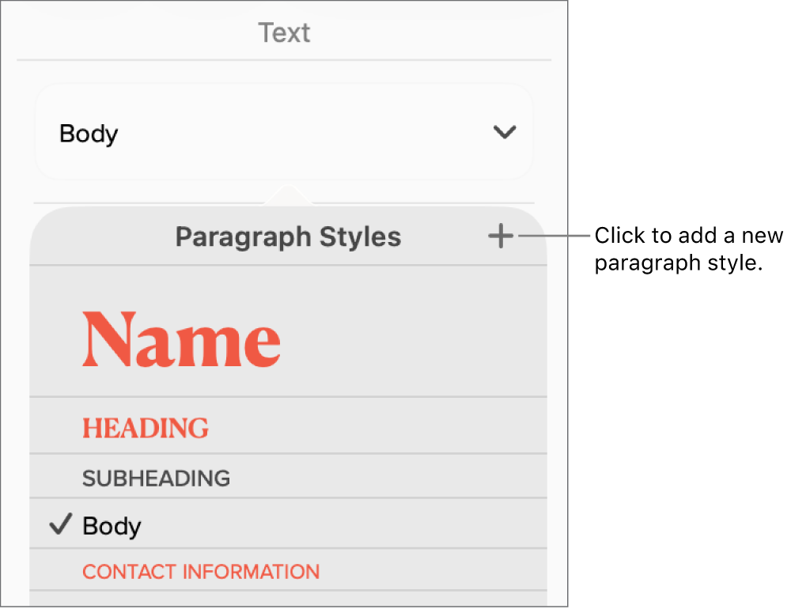Select the red Heading style entry
The width and height of the screenshot is (791, 609).
click(146, 427)
